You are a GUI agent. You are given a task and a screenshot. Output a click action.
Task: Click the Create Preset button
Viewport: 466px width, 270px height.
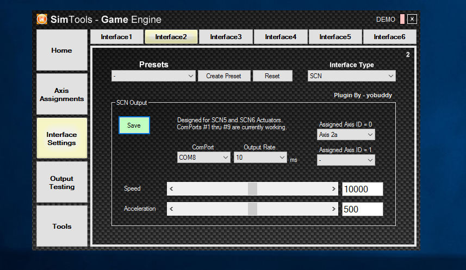224,76
